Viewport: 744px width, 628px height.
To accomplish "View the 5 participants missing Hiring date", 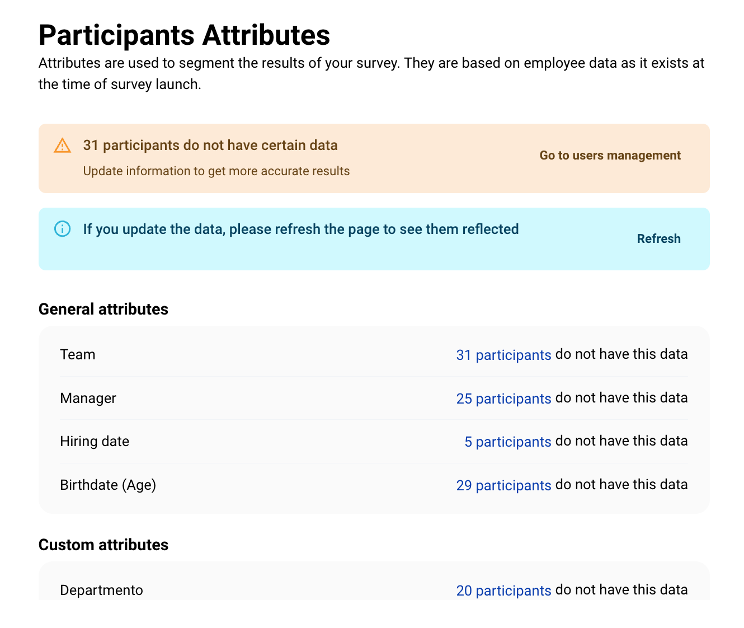I will coord(507,442).
